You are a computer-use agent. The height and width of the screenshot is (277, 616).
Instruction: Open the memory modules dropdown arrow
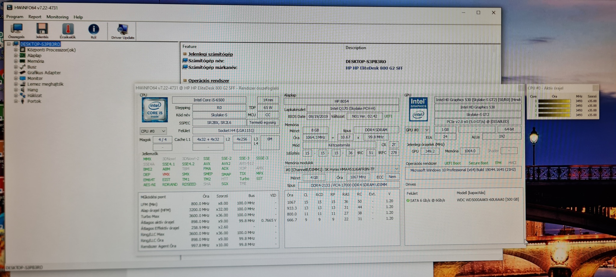click(x=397, y=169)
